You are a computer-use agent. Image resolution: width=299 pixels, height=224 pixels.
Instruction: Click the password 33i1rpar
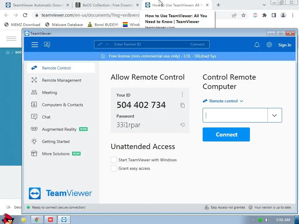(x=128, y=125)
